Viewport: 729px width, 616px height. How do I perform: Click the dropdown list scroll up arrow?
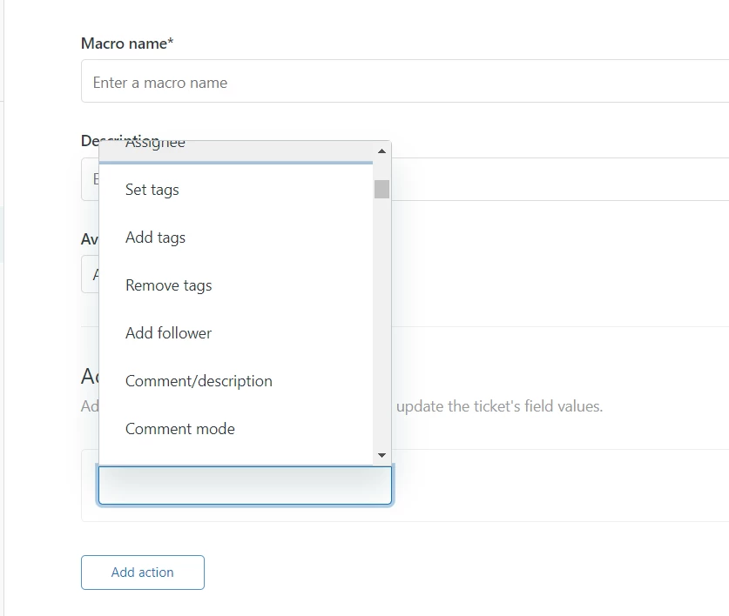pyautogui.click(x=381, y=151)
